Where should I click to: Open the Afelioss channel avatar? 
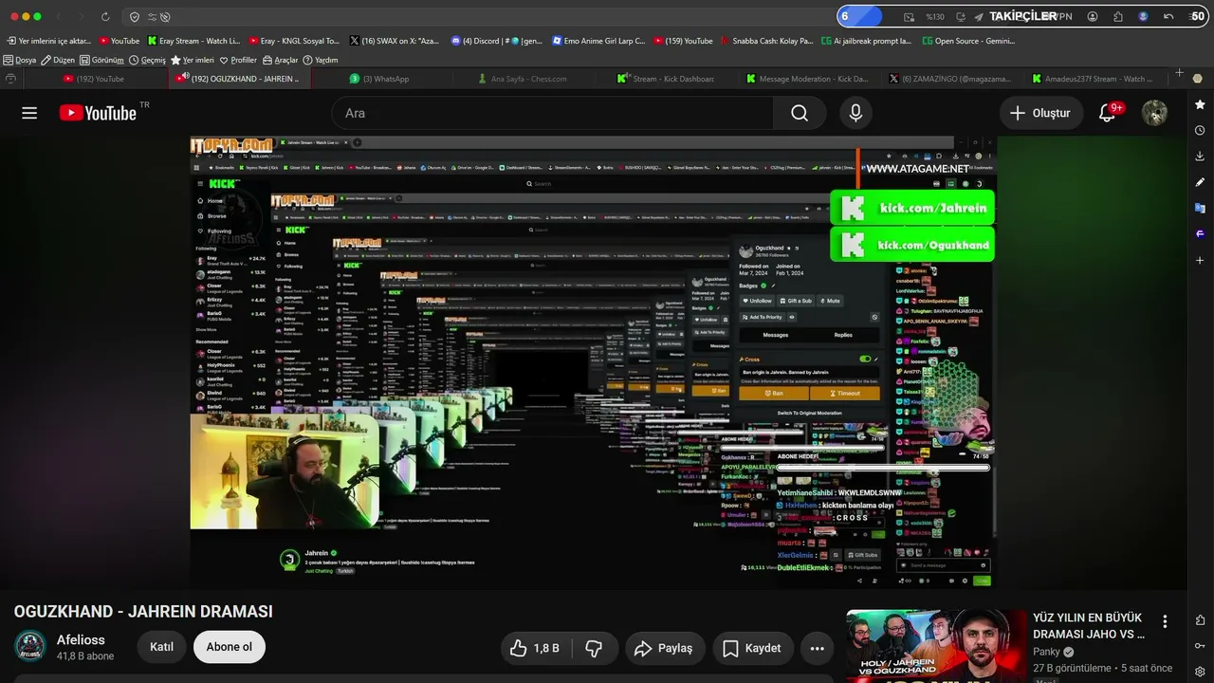coord(30,646)
